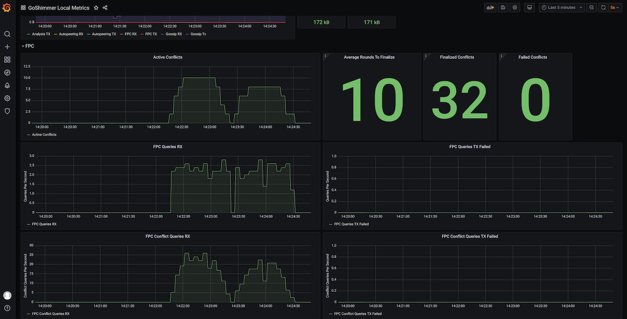Open Average Rounds To Finalize title menu
Screen dimensions: 627x319
pos(369,57)
